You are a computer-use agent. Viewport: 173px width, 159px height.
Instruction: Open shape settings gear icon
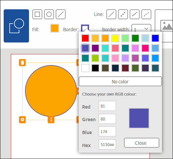pyautogui.click(x=22, y=119)
